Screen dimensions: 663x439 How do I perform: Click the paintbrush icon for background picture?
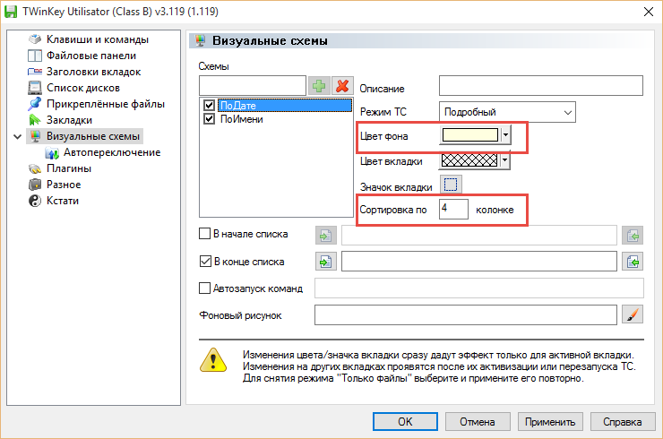(x=633, y=314)
